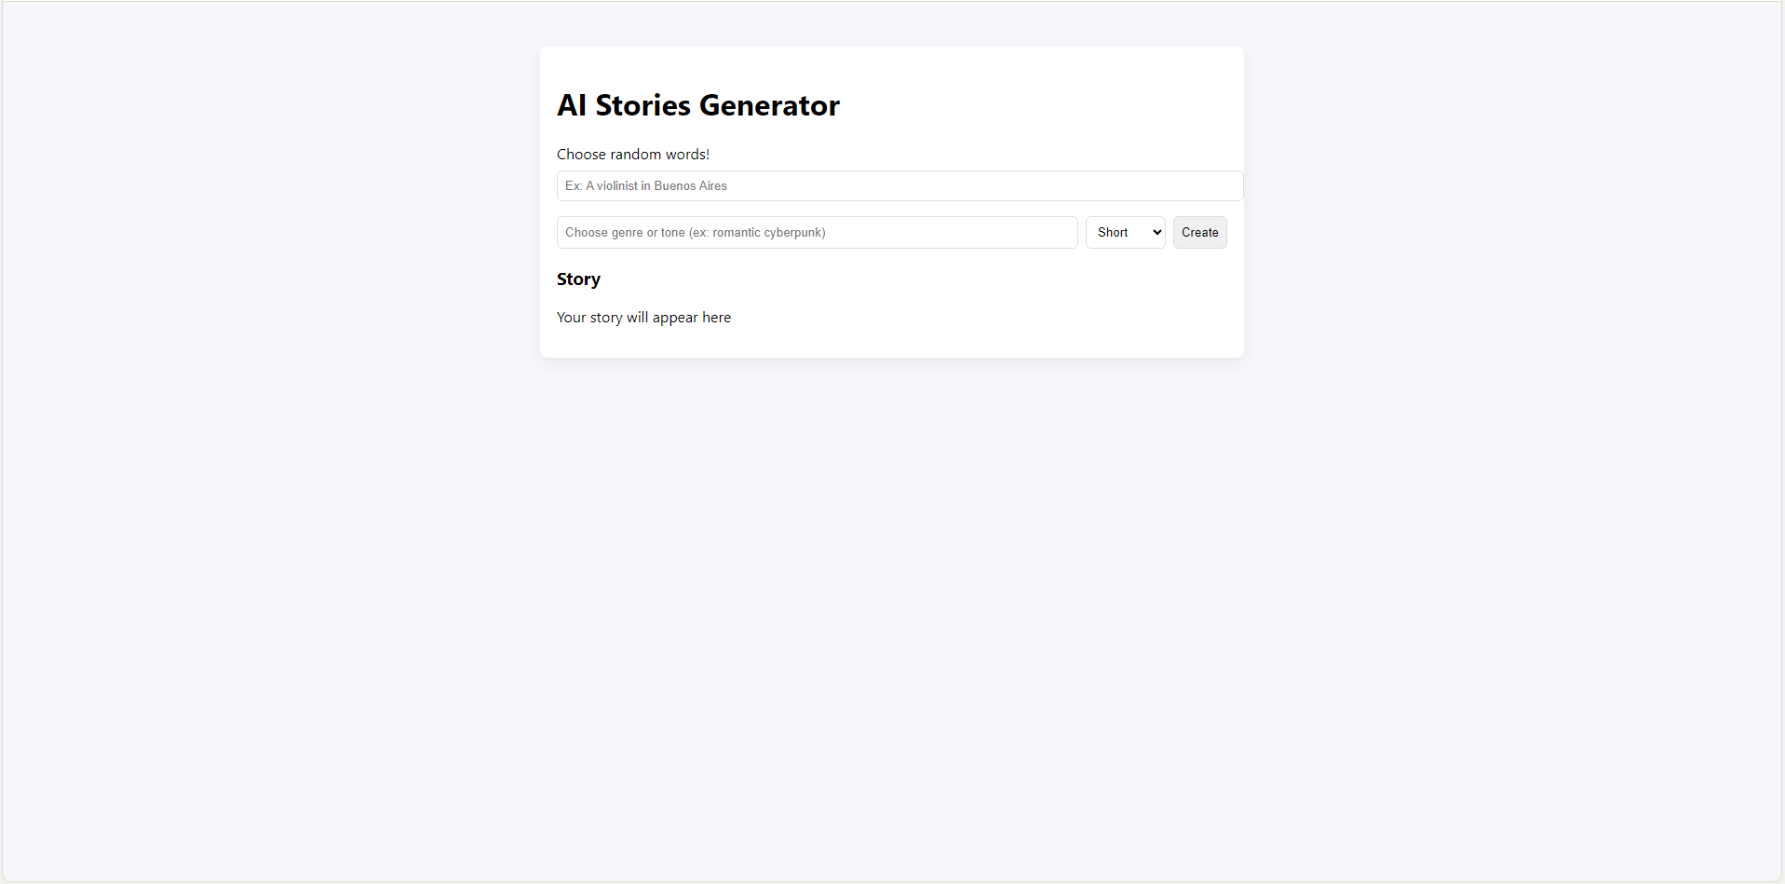Click the "Story" heading

click(578, 279)
